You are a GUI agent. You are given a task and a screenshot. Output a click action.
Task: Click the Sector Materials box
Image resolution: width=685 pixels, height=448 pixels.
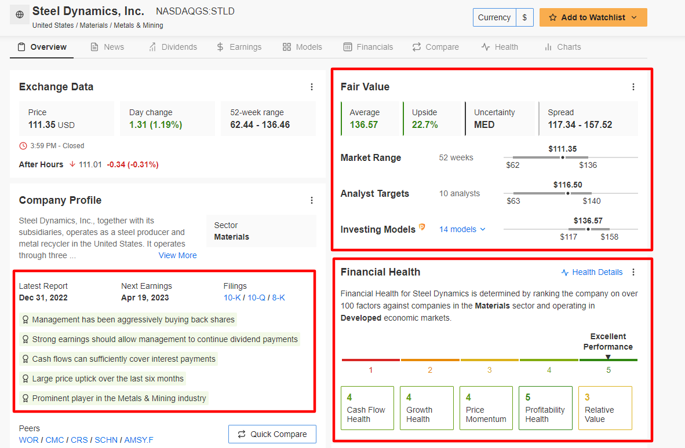tap(261, 231)
